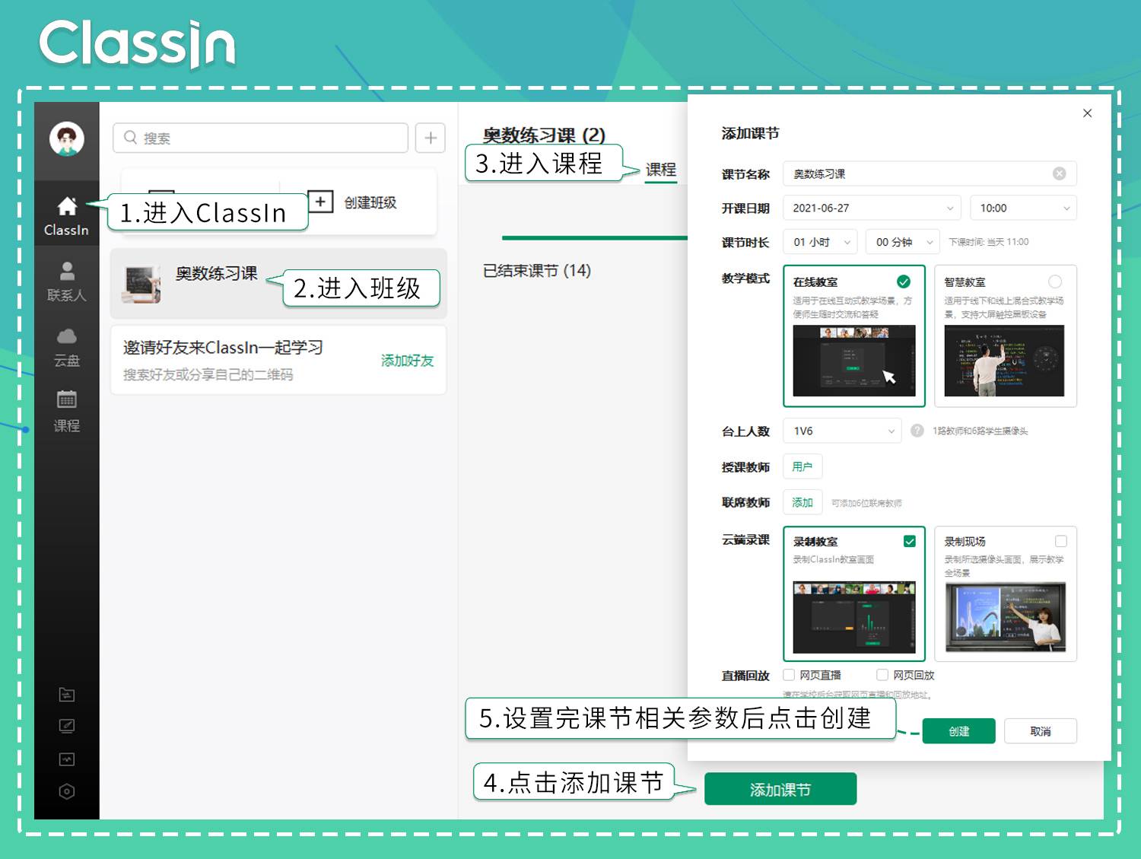Click the 在线教室 preview image
This screenshot has height=859, width=1141.
[854, 361]
